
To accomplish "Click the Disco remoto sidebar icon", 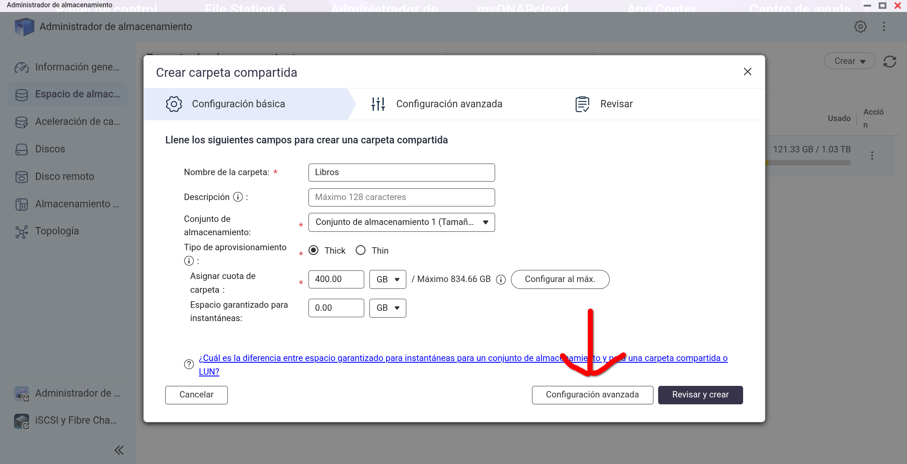I will pos(21,177).
